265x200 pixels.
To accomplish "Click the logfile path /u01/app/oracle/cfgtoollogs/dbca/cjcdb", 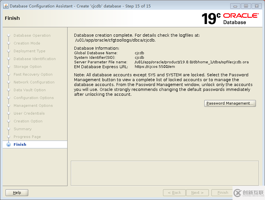I will (115, 40).
